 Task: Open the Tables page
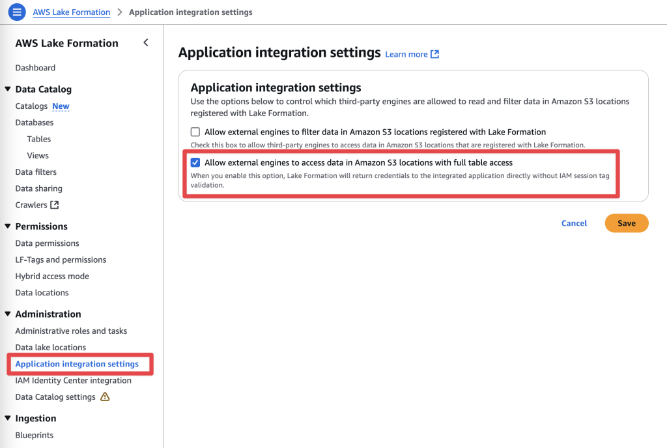pyautogui.click(x=38, y=140)
